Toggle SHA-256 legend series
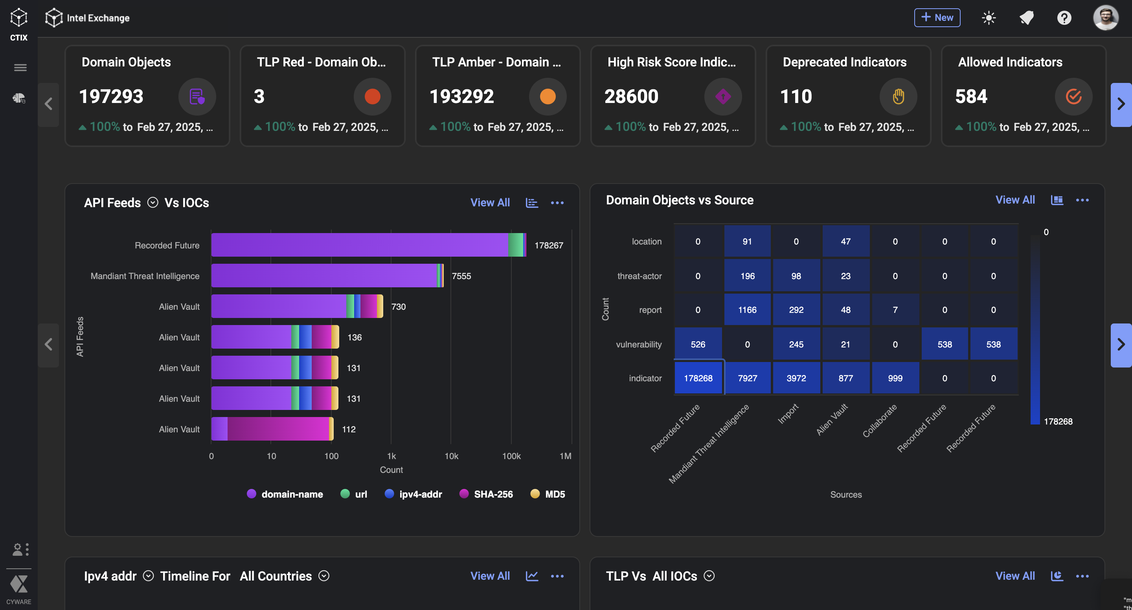1132x610 pixels. pos(493,494)
